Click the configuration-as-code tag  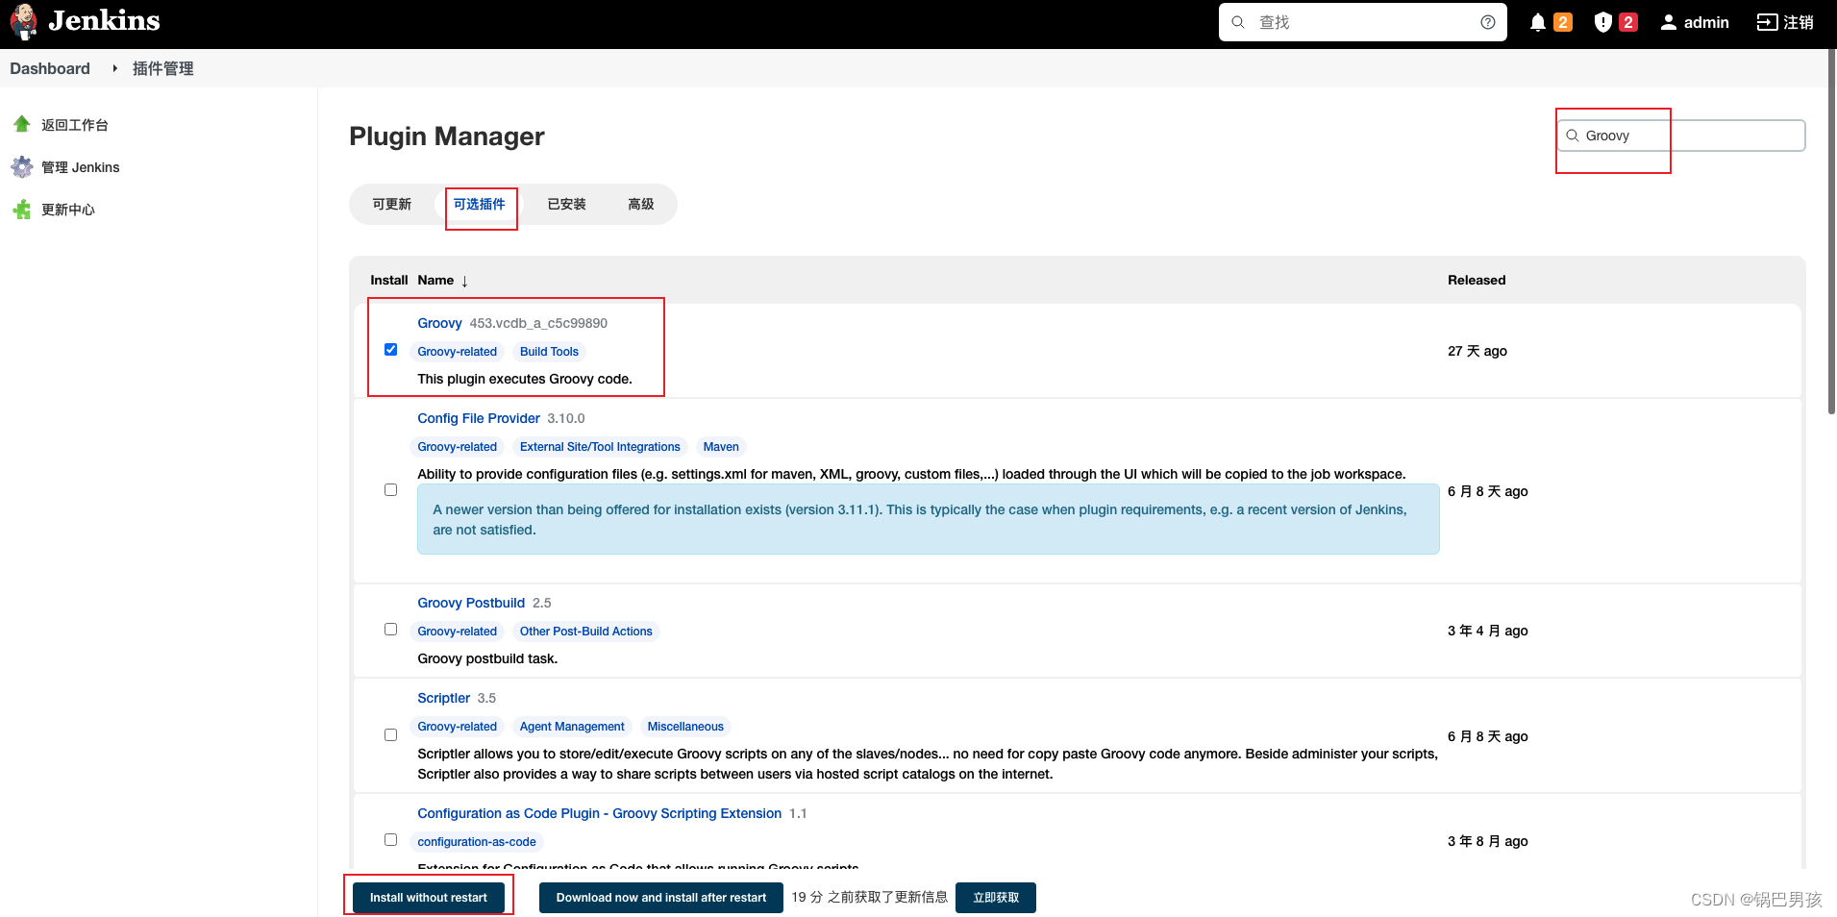tap(477, 842)
